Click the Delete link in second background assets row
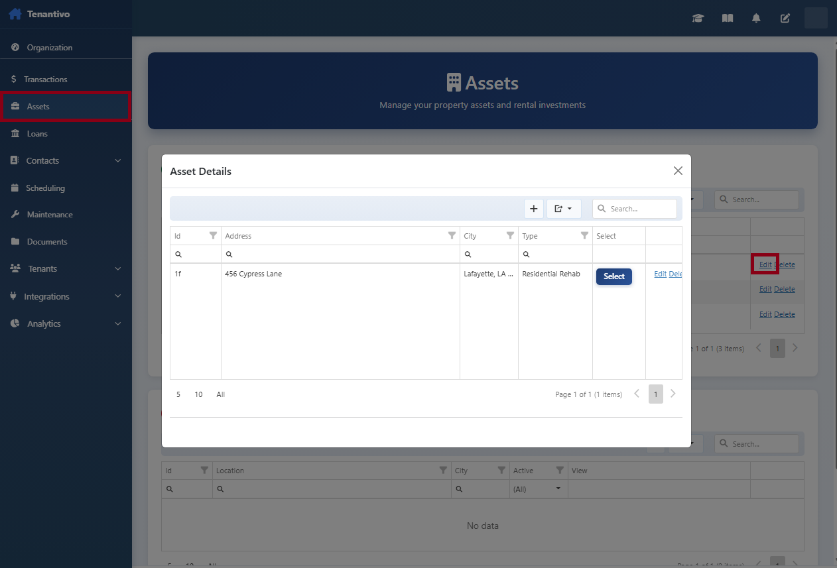This screenshot has width=837, height=568. (x=785, y=289)
